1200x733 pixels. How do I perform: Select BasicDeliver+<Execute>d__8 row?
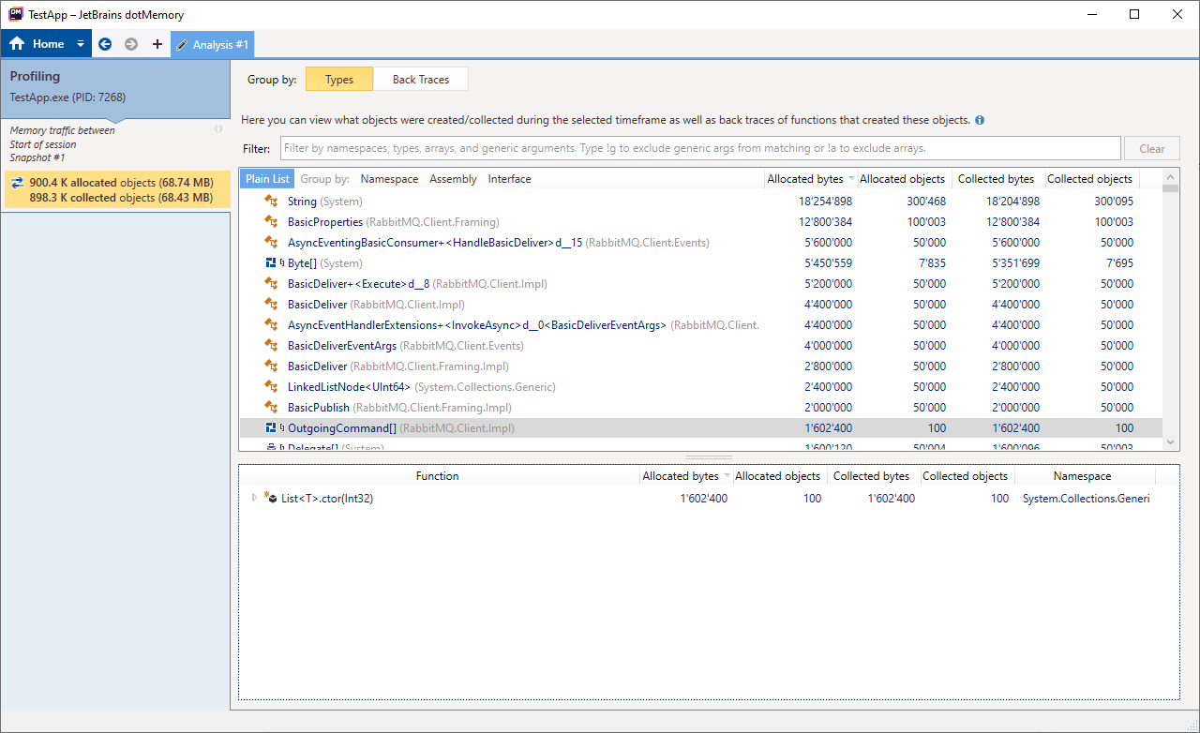pyautogui.click(x=701, y=284)
